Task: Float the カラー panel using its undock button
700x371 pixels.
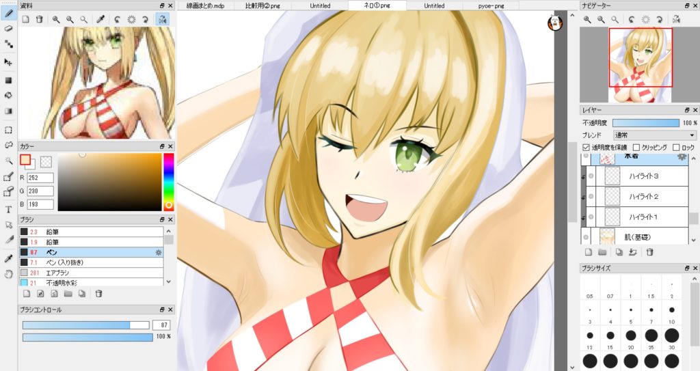Action: (x=162, y=146)
